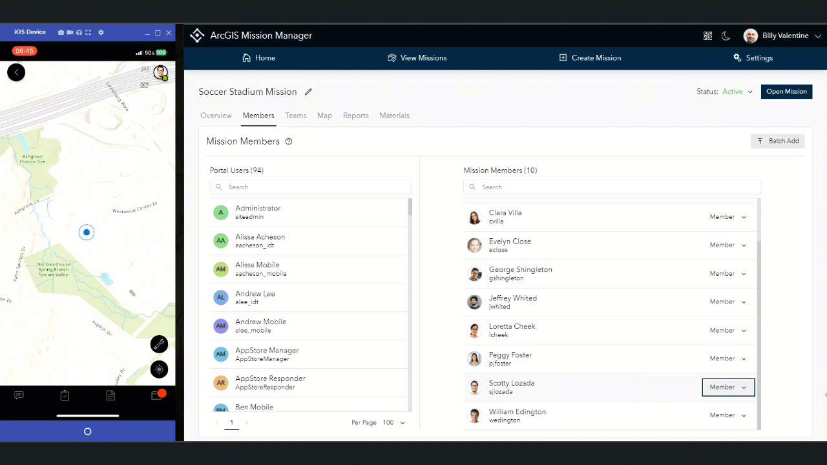The height and width of the screenshot is (465, 827).
Task: Open the Per Page 100 dropdown
Action: tap(394, 422)
